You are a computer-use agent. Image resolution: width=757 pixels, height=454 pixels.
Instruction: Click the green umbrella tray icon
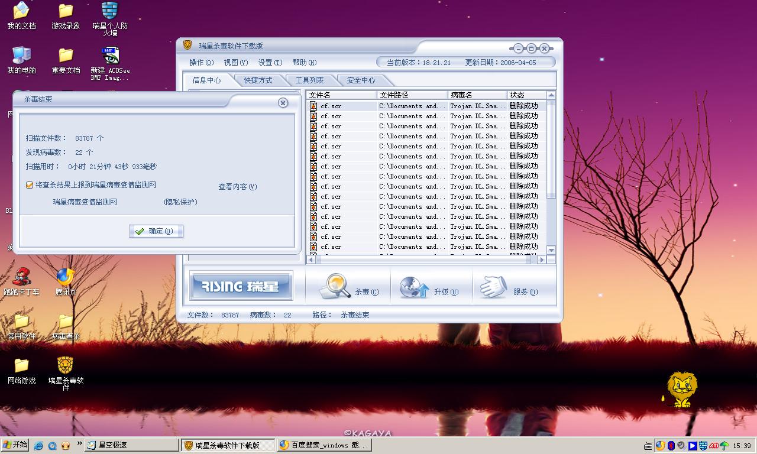[724, 446]
